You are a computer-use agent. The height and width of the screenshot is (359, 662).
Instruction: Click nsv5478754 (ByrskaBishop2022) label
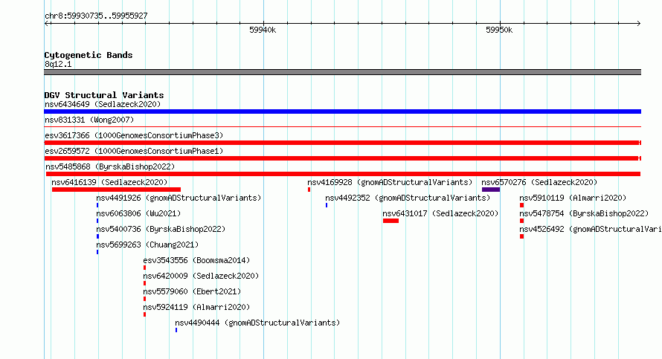[584, 213]
